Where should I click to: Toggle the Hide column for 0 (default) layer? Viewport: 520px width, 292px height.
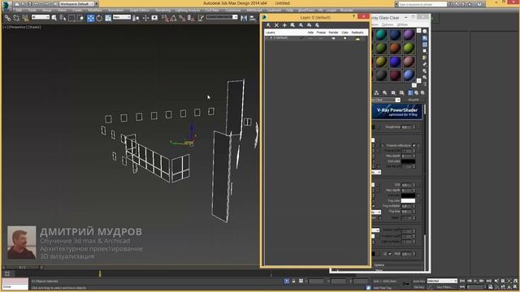point(310,38)
